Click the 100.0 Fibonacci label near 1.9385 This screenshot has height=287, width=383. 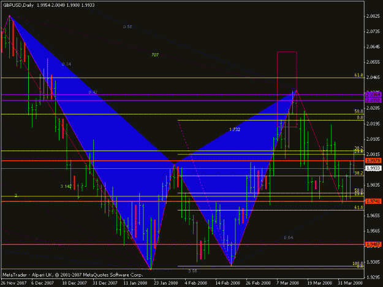coord(358,263)
